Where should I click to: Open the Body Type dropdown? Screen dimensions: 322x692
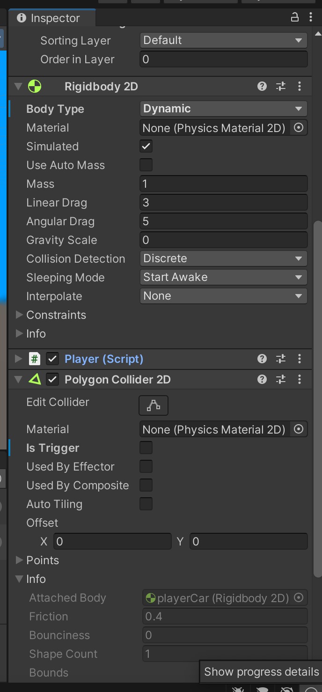point(223,109)
